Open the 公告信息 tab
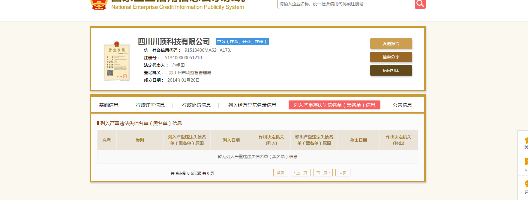The width and height of the screenshot is (528, 200). pyautogui.click(x=402, y=105)
